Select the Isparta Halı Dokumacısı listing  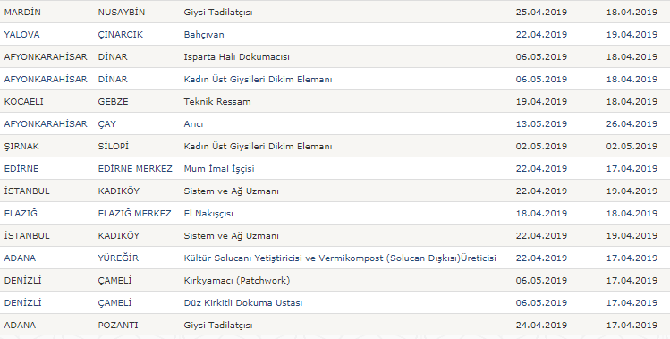(237, 57)
